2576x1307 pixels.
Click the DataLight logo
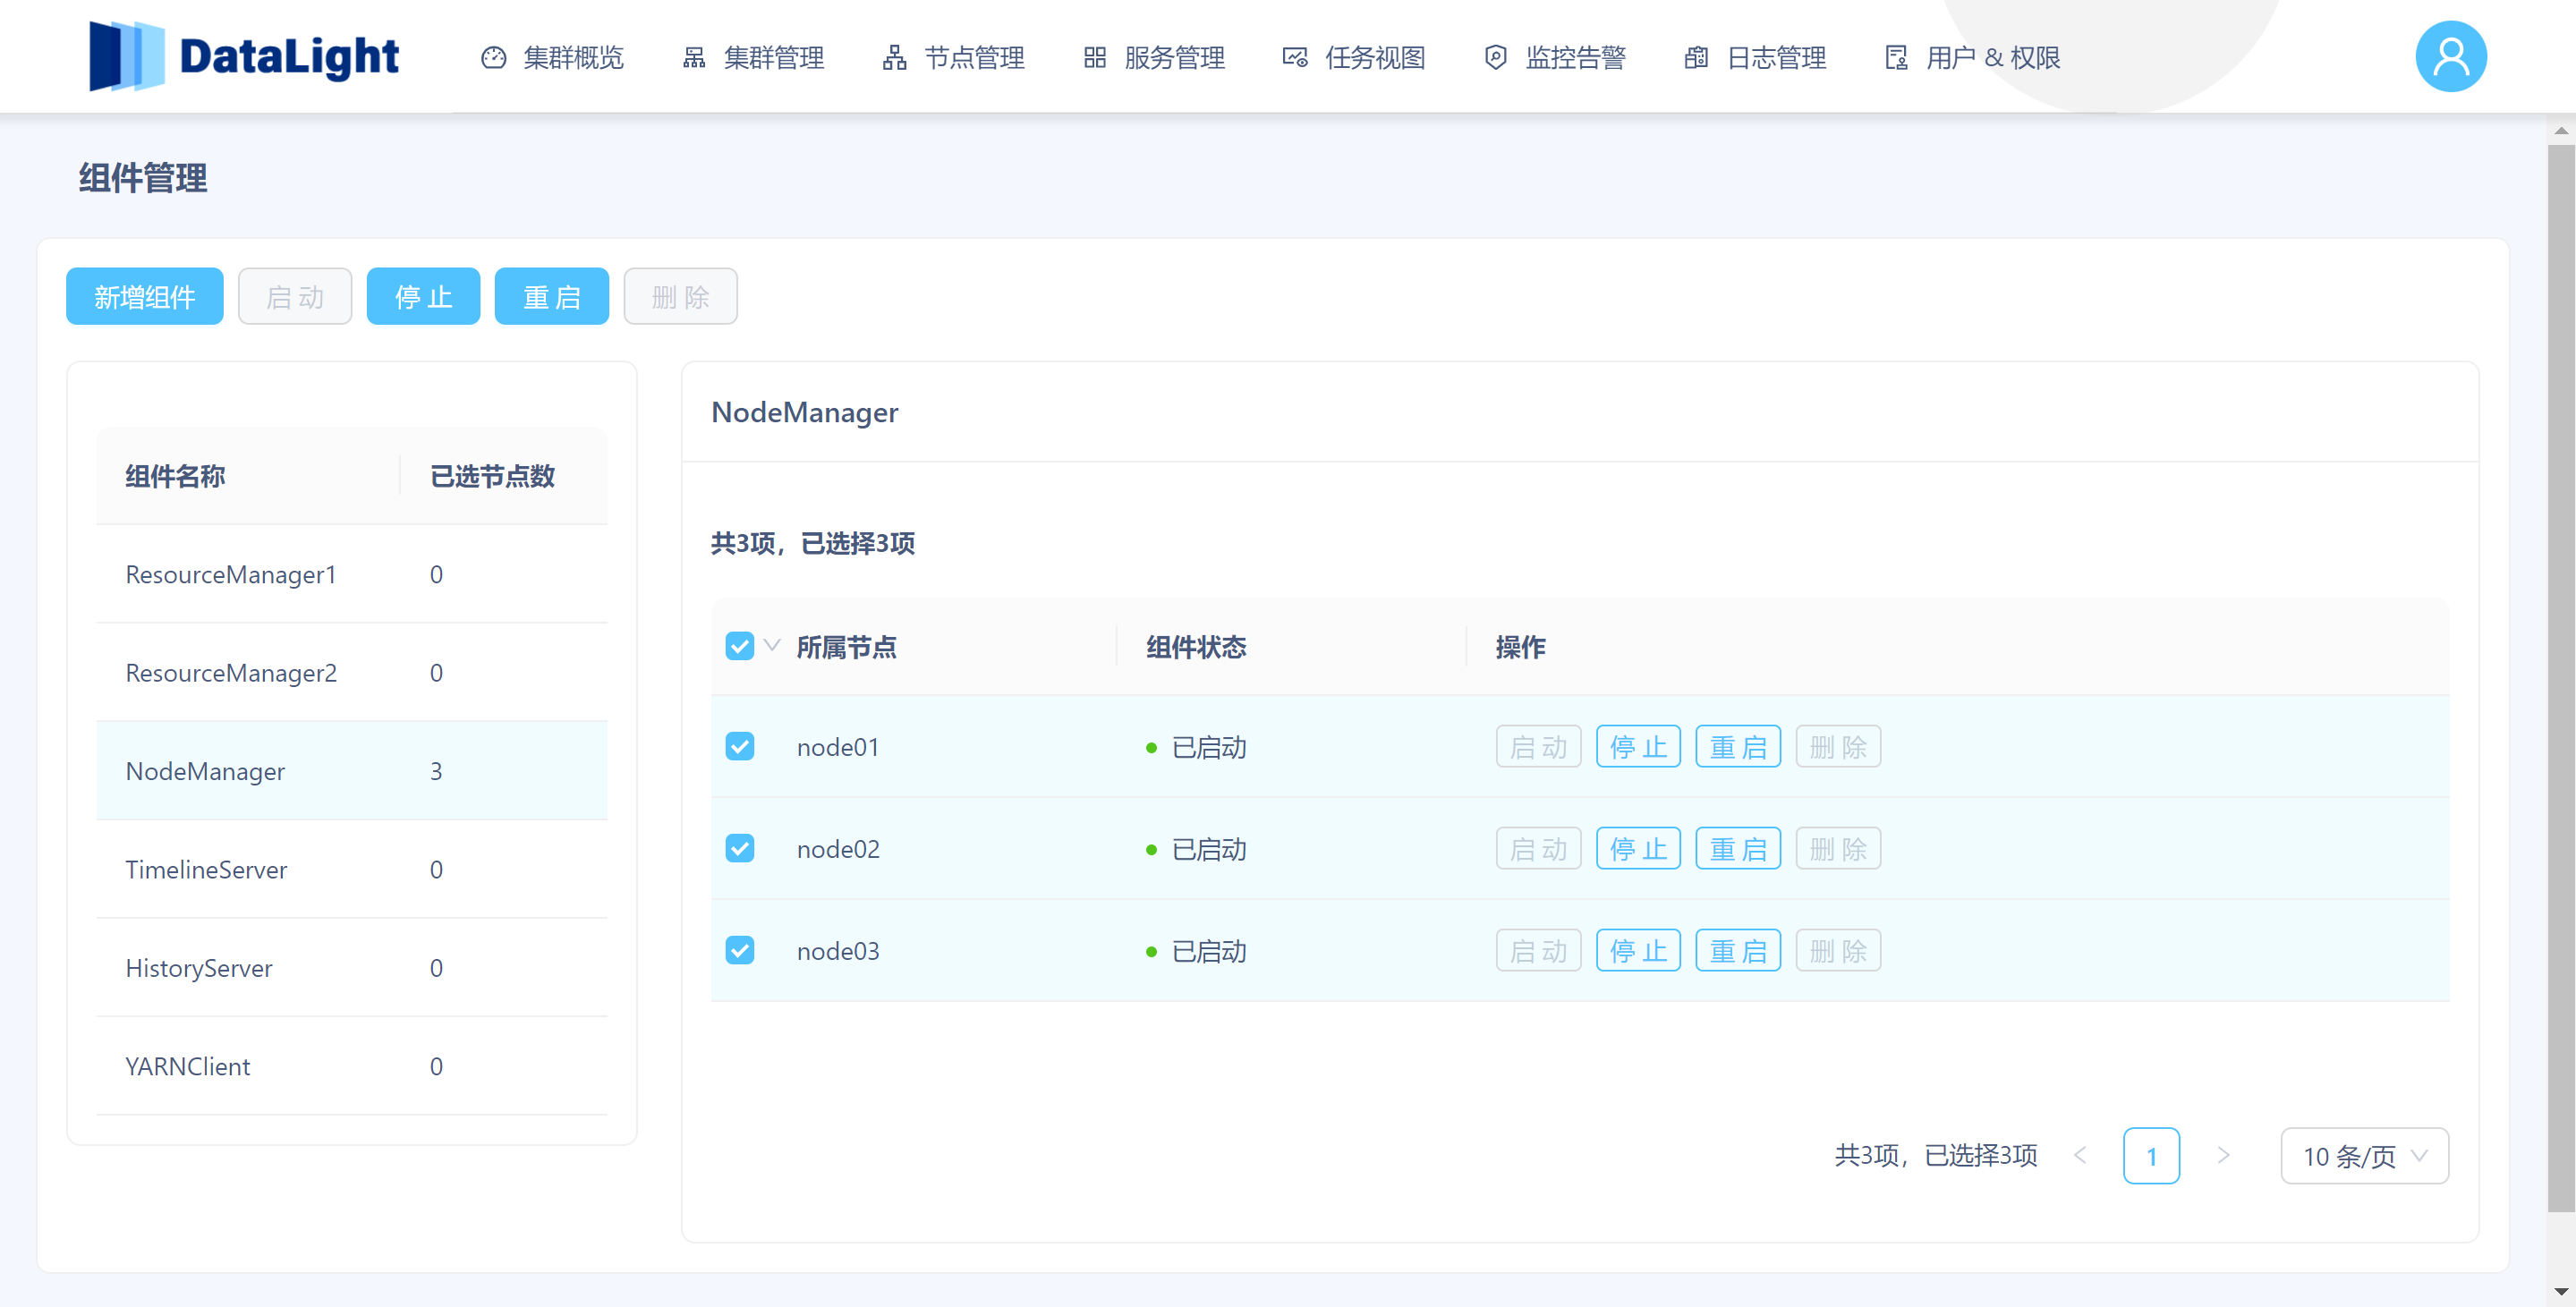click(x=244, y=56)
